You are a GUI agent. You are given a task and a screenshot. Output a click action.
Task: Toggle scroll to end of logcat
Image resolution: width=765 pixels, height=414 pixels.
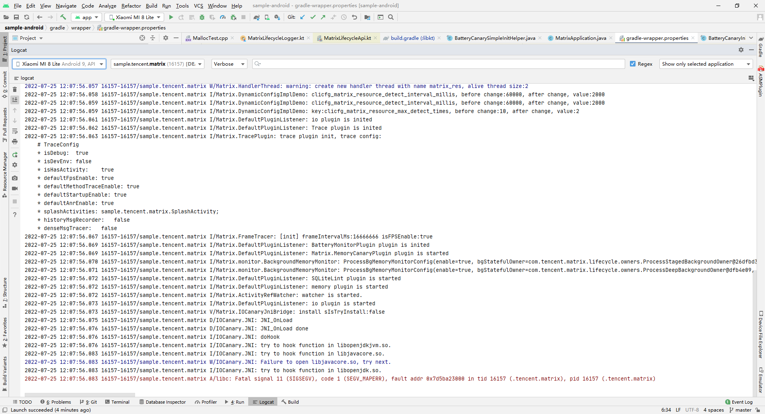[15, 100]
